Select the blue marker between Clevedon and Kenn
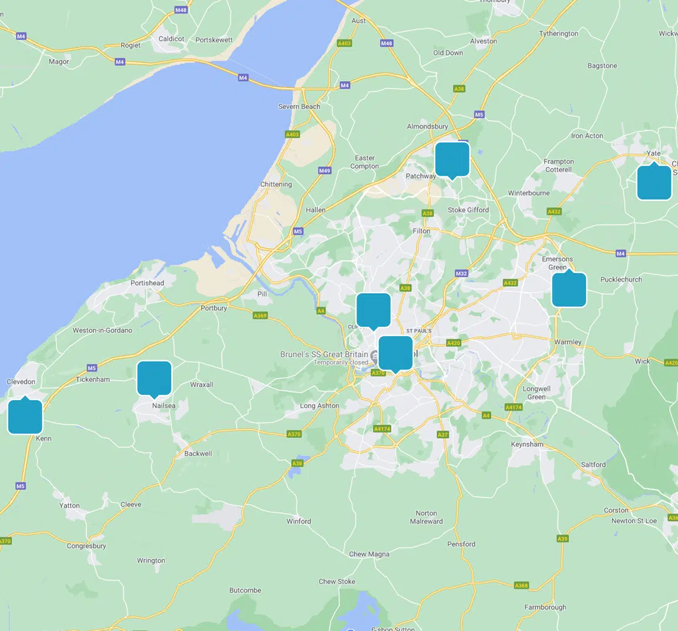This screenshot has width=678, height=631. click(x=25, y=417)
